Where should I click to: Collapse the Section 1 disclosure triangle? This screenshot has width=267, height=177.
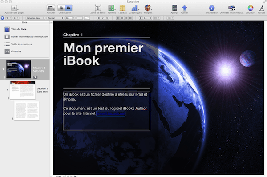8,90
